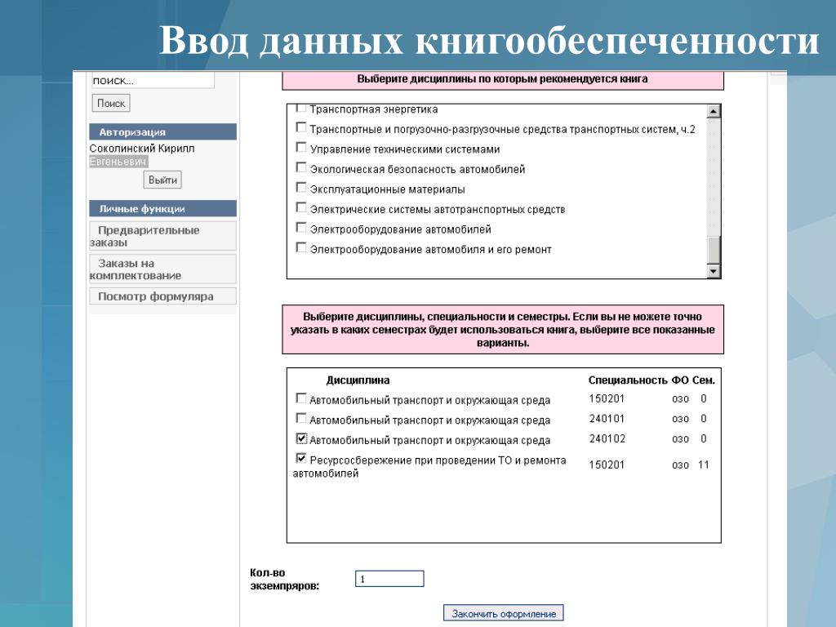Uncheck 'Ресурсосбережение при проведении ТО' checkbox
This screenshot has width=836, height=627.
point(301,458)
